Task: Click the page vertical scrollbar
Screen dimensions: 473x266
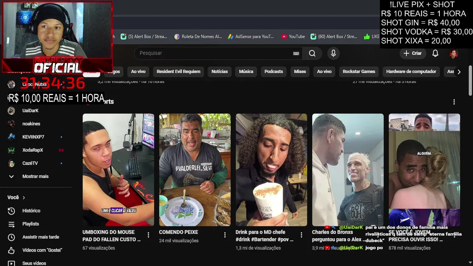Action: tap(470, 81)
